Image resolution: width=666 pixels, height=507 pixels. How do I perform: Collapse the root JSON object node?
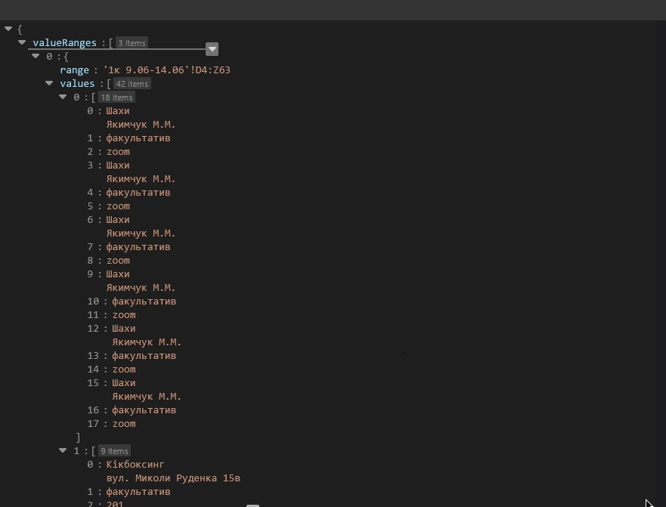tap(8, 29)
